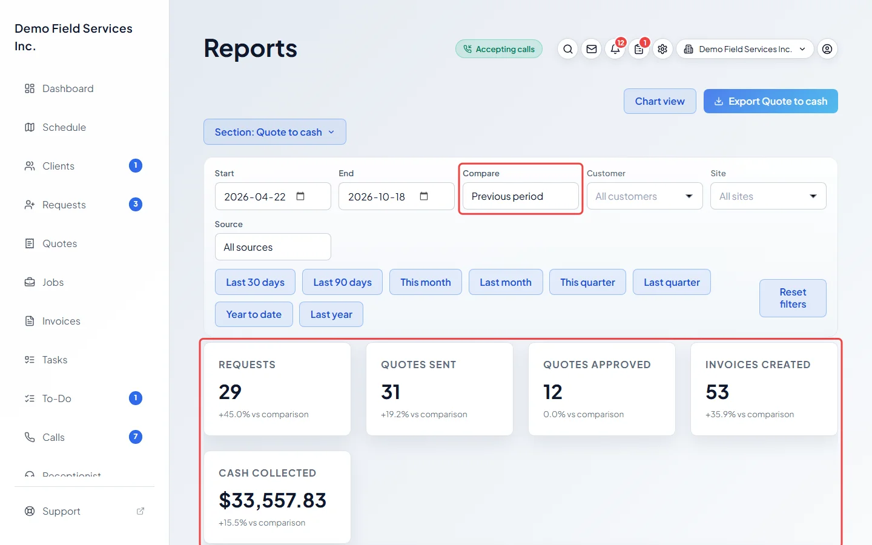Screen dimensions: 872x545
Task: Click the Export Quote to cash button
Action: (771, 101)
